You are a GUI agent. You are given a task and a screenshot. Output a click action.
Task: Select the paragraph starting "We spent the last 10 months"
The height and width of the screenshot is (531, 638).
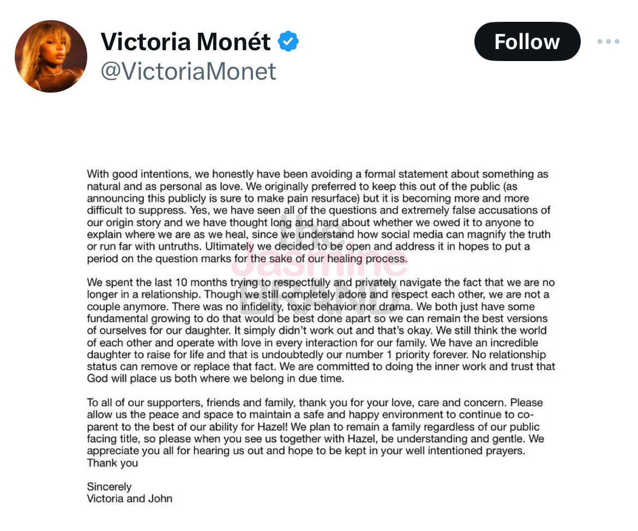tap(321, 330)
